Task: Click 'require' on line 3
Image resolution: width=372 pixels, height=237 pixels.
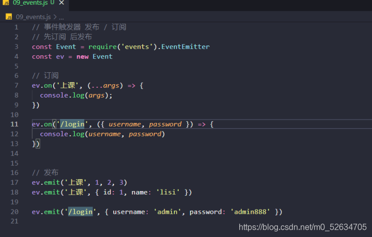Action: point(102,47)
